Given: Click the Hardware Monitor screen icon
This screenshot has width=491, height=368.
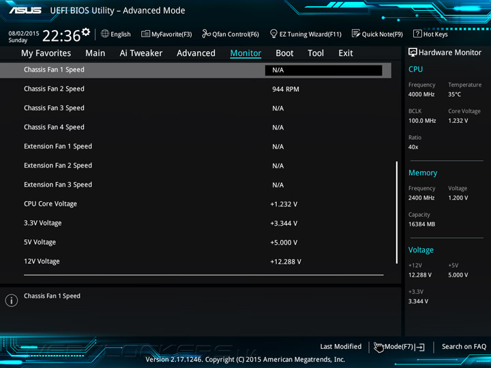Looking at the screenshot, I should (x=413, y=52).
